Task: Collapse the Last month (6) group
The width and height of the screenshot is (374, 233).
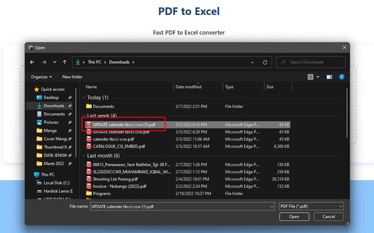Action: coord(84,156)
